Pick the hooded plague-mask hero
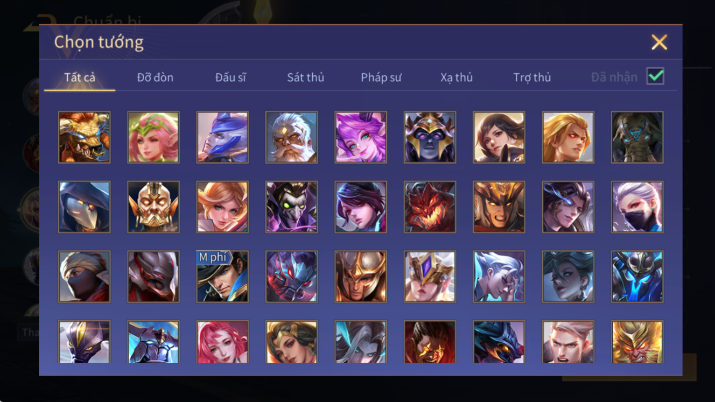The image size is (715, 402). (x=84, y=207)
